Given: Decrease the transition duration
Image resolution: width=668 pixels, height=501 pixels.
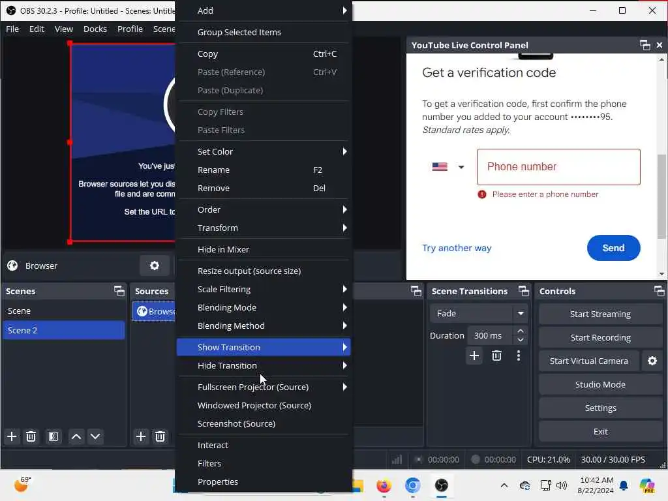Looking at the screenshot, I should point(520,340).
